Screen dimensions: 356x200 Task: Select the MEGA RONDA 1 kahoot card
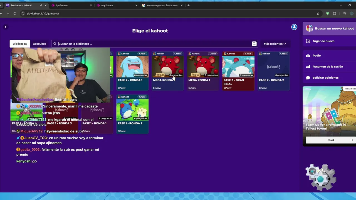pyautogui.click(x=203, y=71)
